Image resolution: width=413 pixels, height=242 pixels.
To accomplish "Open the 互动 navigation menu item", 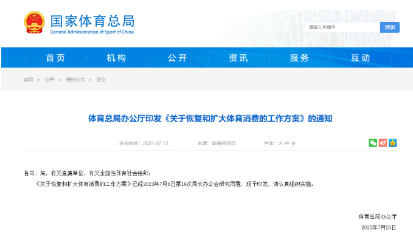I will tap(360, 58).
